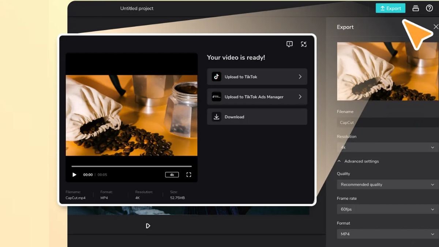
Task: Click the Filename field containing CapCut
Action: pos(388,123)
